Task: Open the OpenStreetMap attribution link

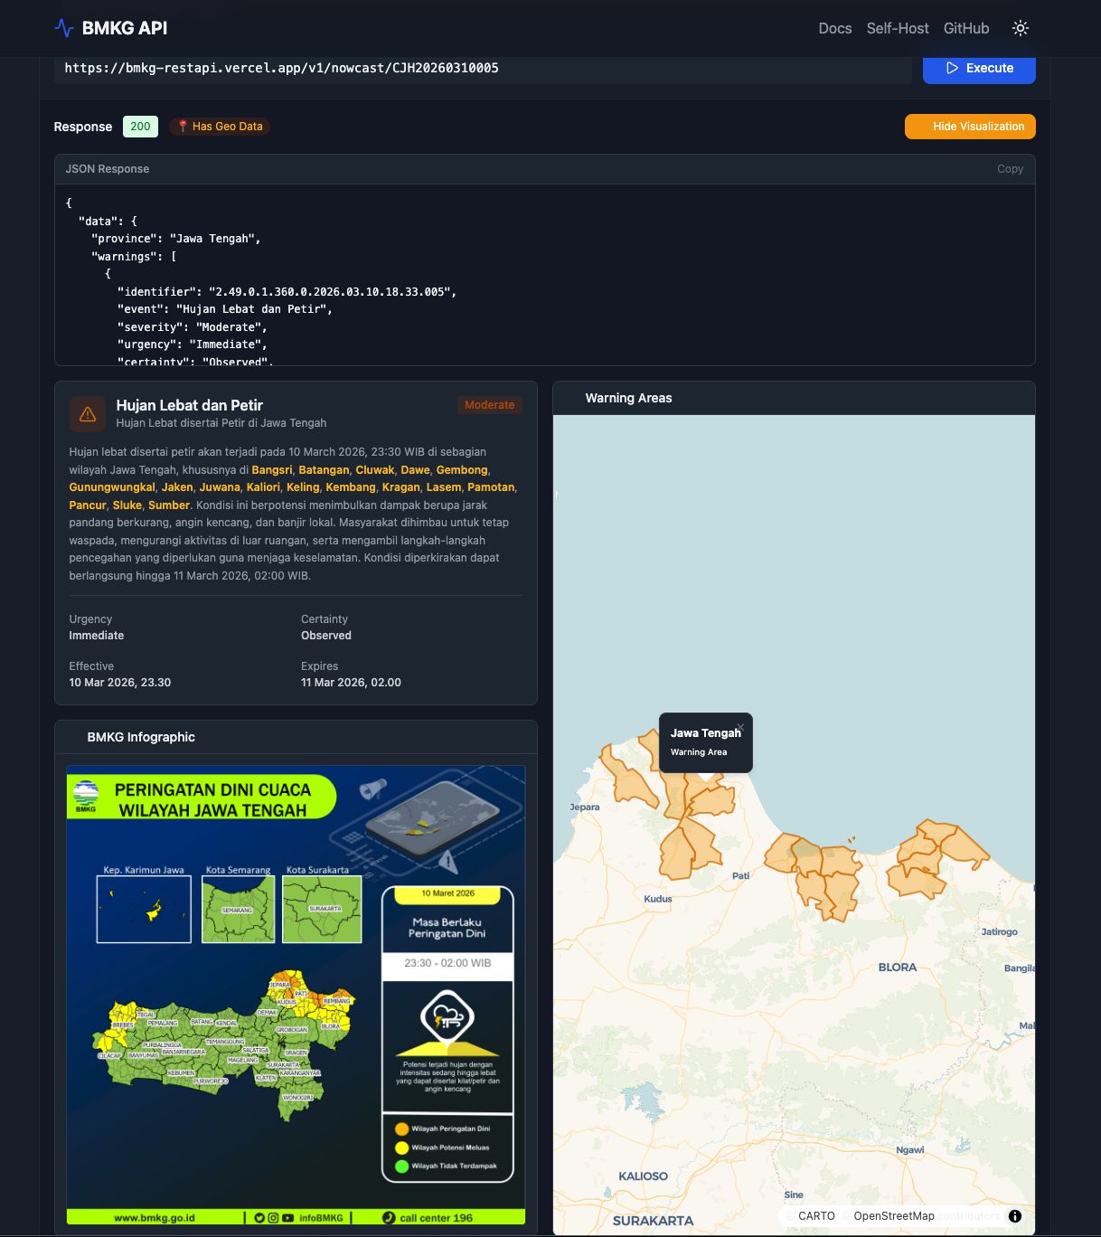Action: (894, 1216)
